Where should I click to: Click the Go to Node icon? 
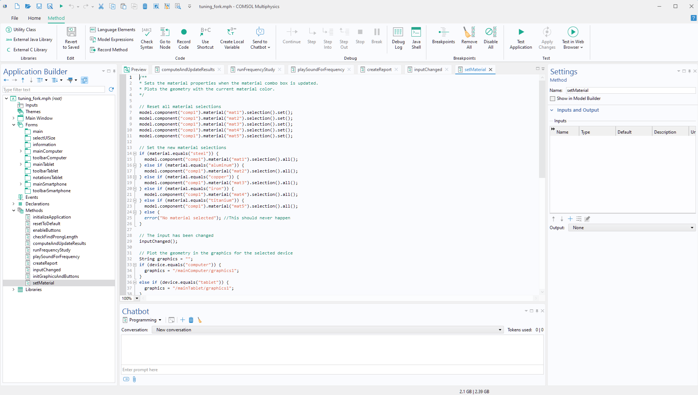[x=165, y=32]
